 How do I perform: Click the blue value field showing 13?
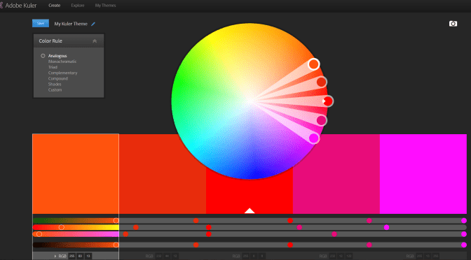(88, 256)
